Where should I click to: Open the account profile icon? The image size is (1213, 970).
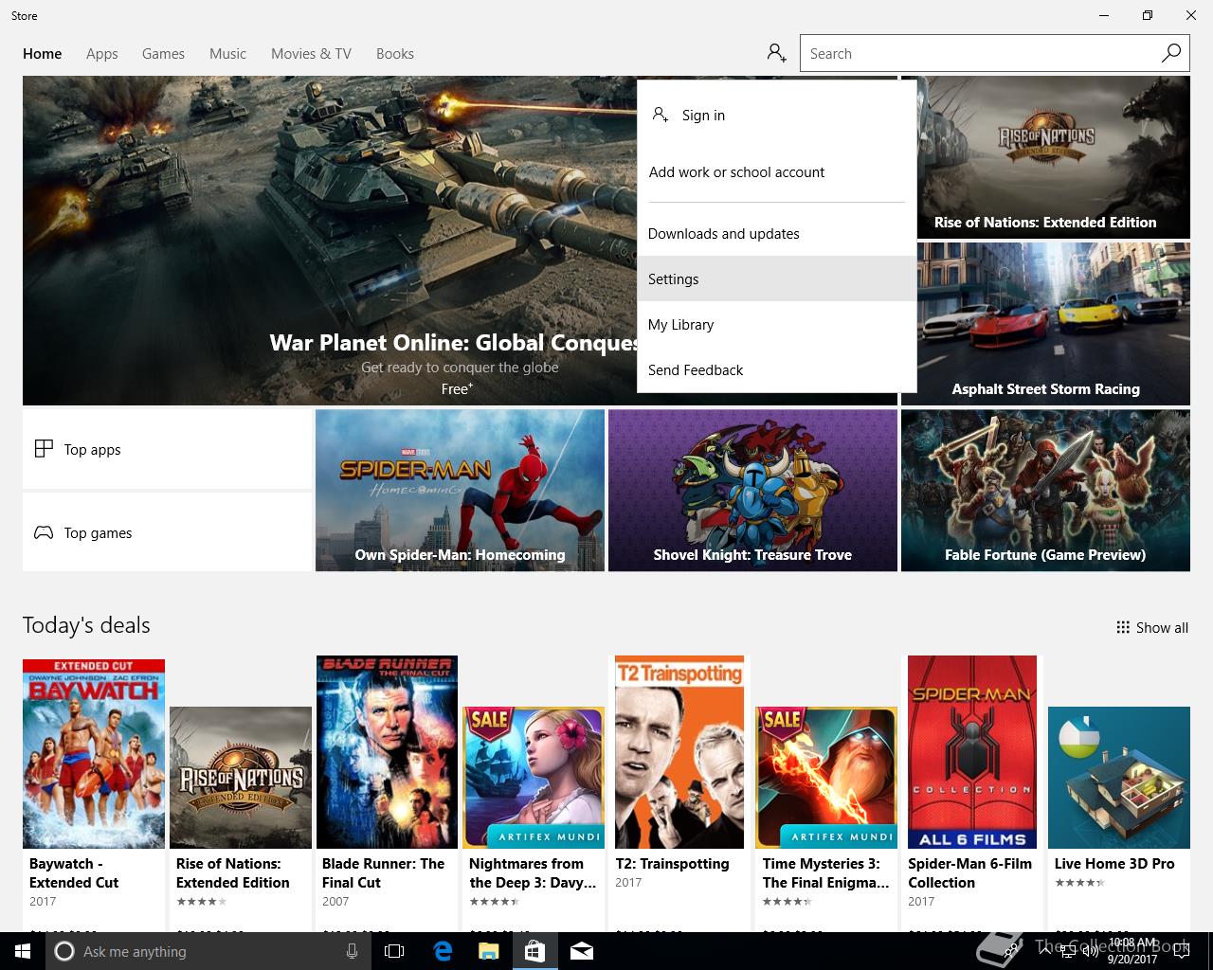click(777, 53)
